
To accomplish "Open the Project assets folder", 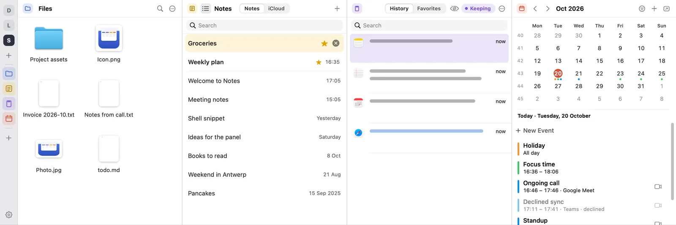I will 49,44.
